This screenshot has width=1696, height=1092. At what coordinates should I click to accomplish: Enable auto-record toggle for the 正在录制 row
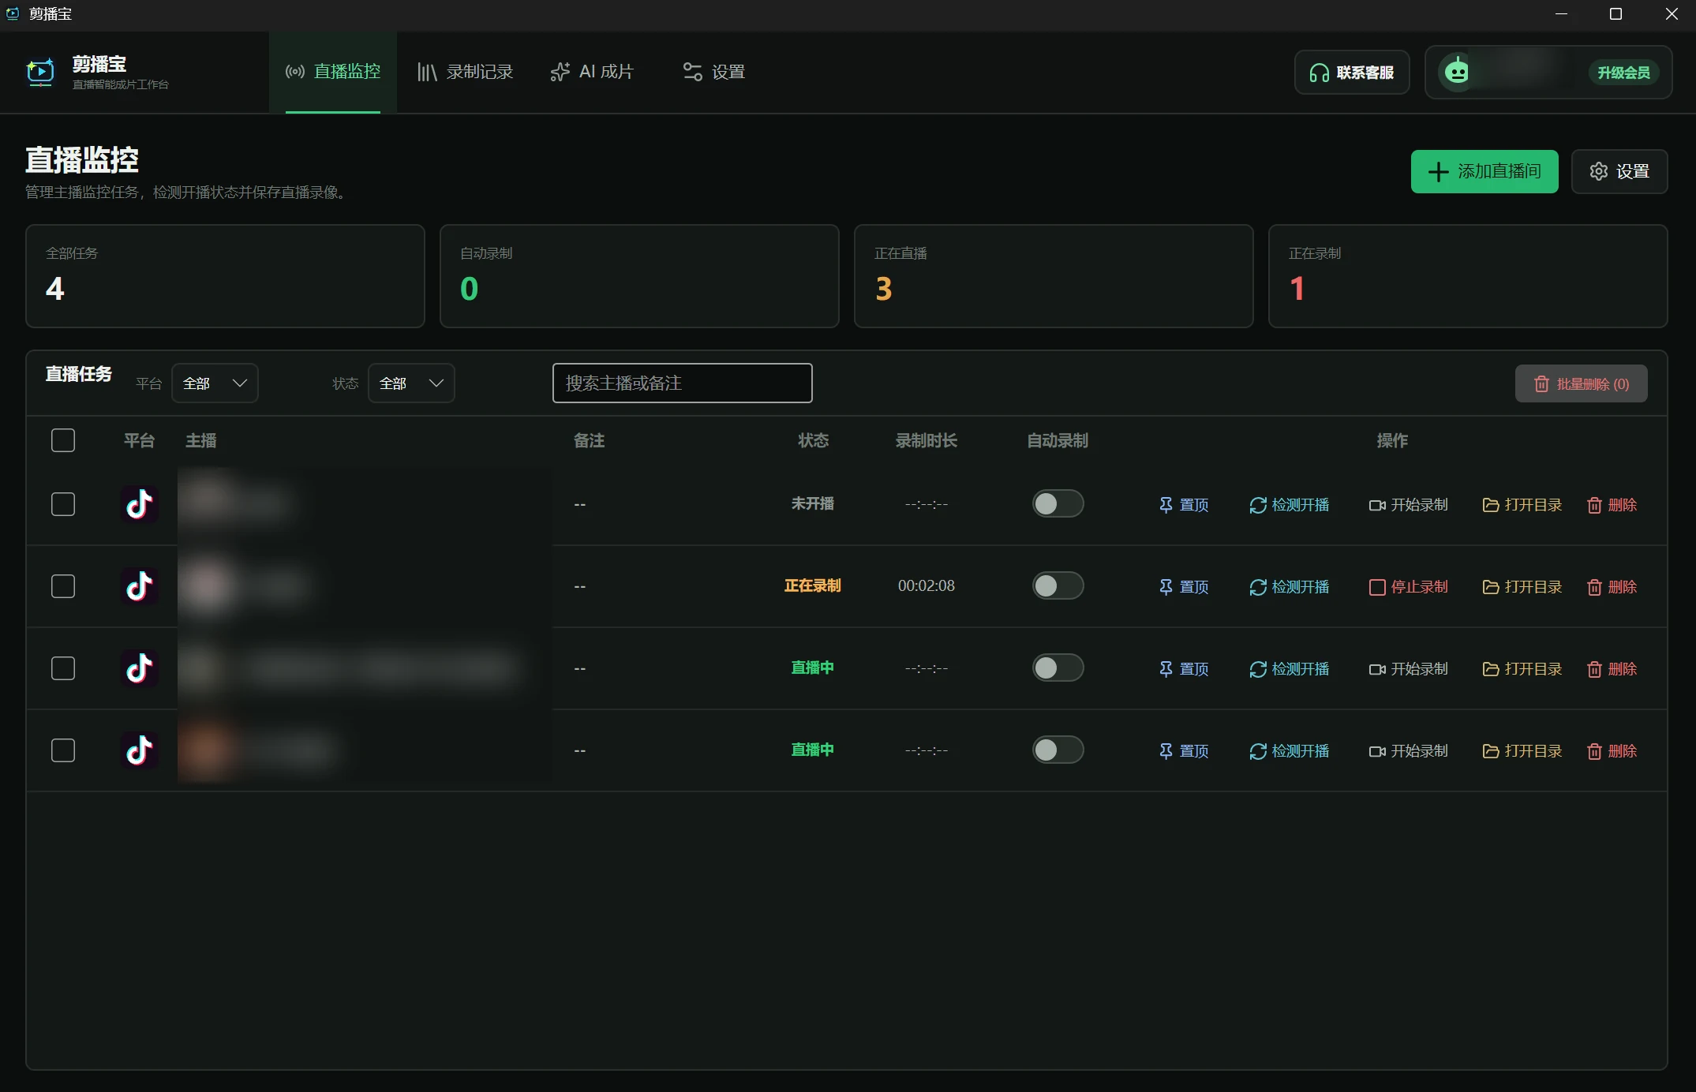1058,585
